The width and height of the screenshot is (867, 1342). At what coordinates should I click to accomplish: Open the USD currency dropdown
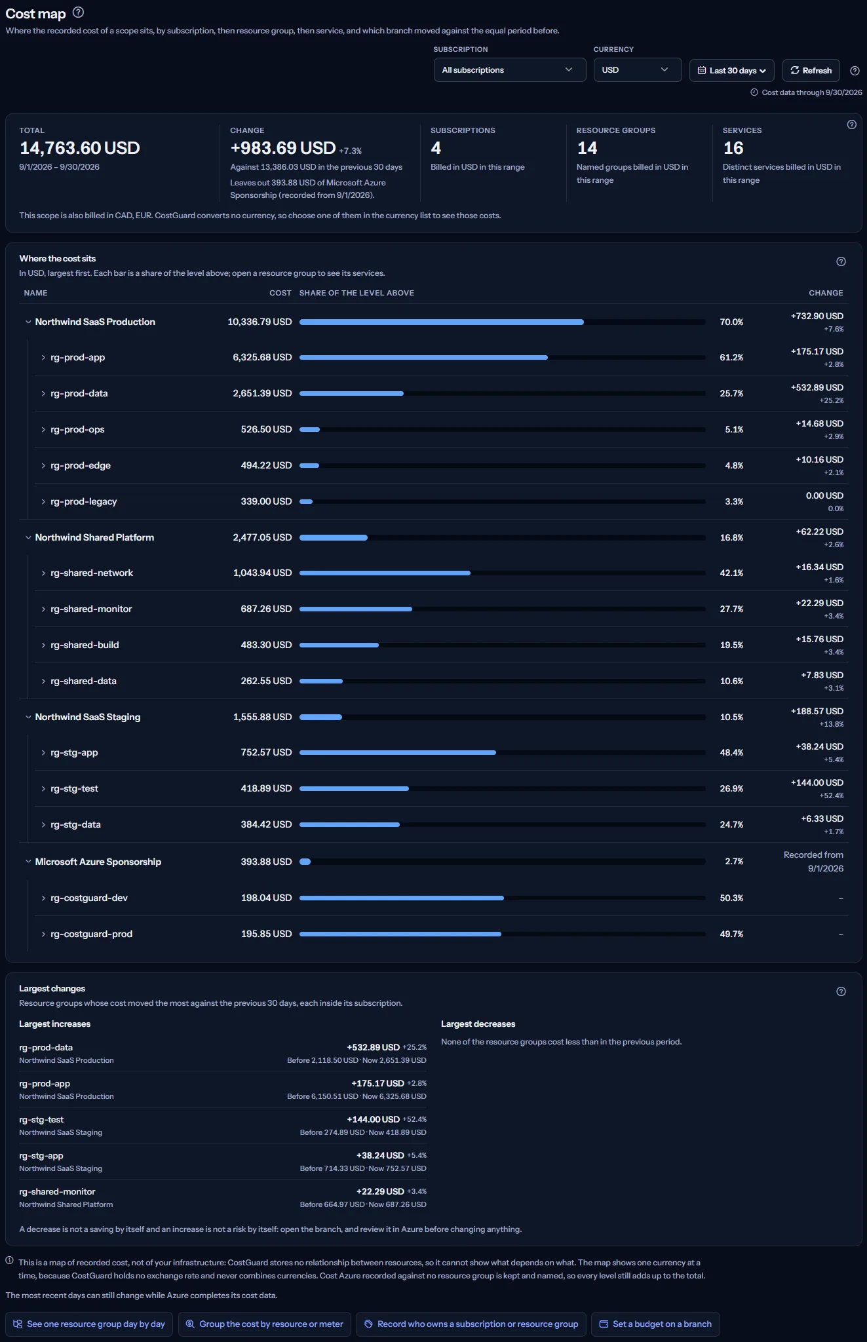[638, 70]
